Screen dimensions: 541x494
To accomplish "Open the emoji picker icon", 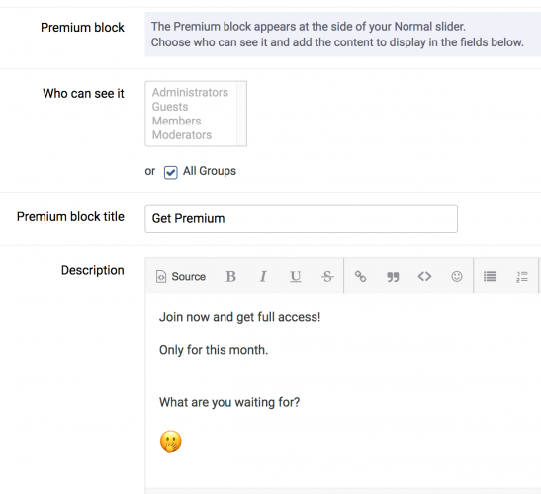I will click(x=457, y=276).
